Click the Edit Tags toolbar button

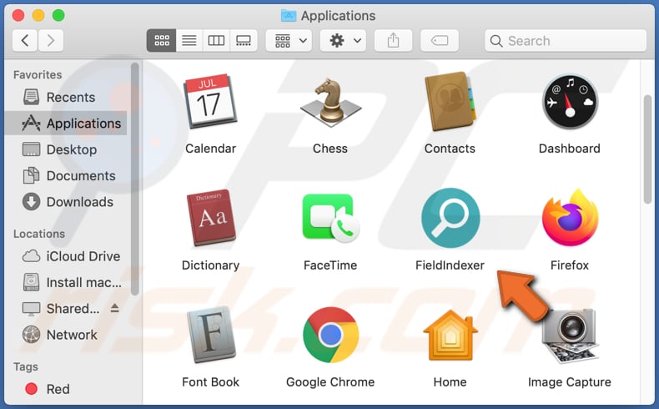click(440, 41)
